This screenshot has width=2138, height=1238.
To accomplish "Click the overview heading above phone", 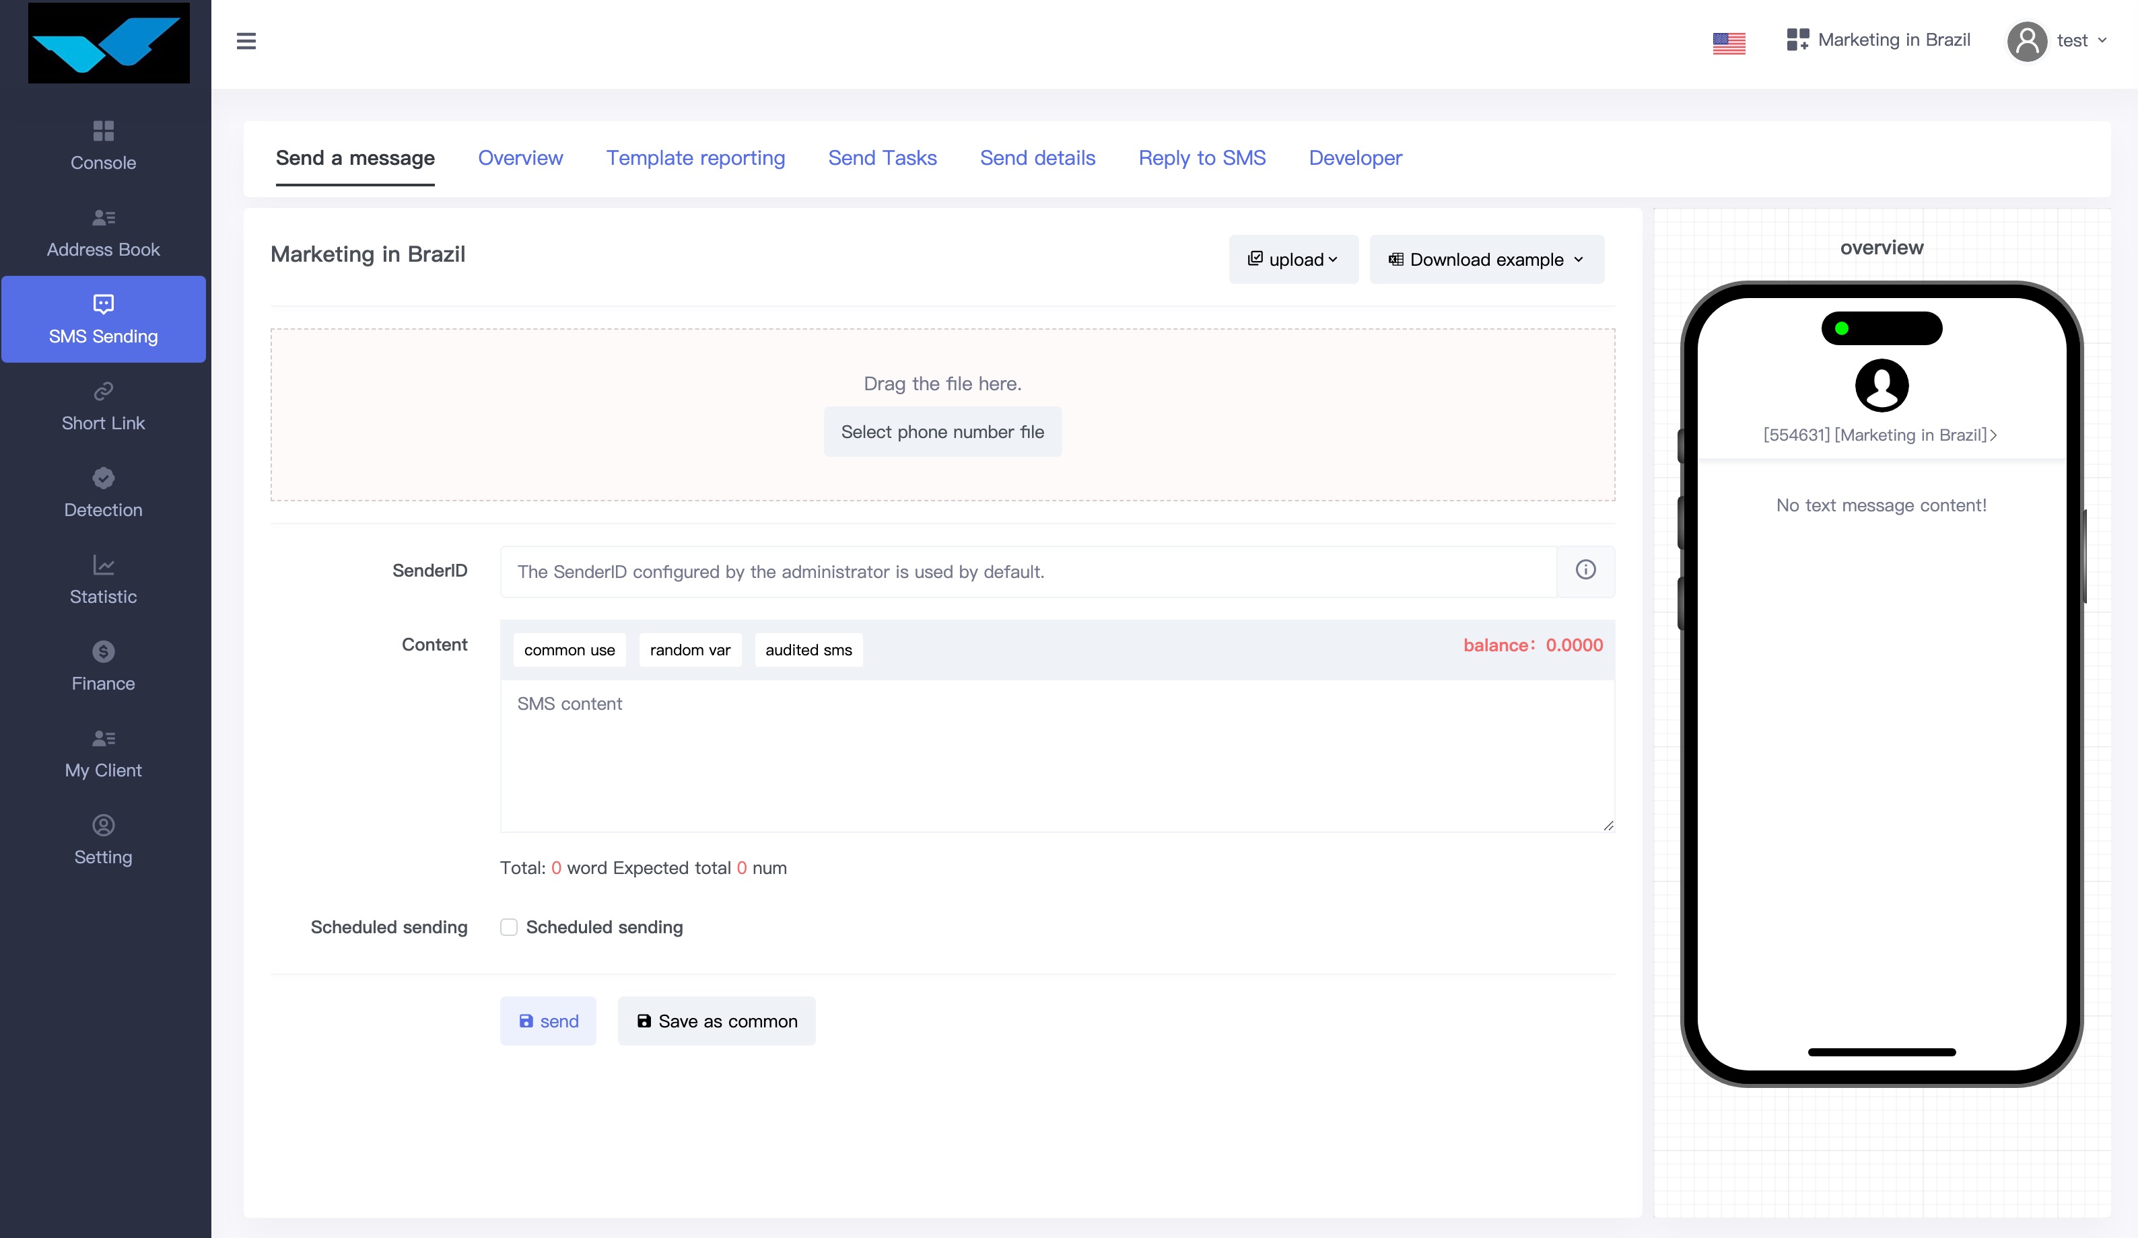I will tap(1881, 248).
